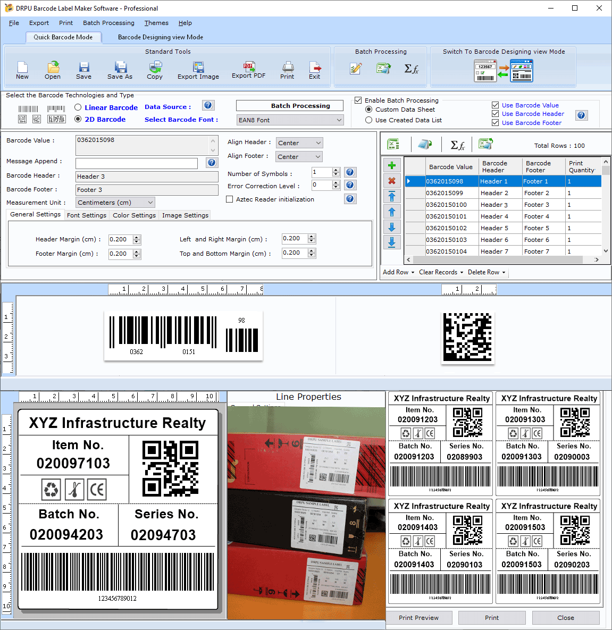Select 2D Barcode radio button

pyautogui.click(x=78, y=119)
